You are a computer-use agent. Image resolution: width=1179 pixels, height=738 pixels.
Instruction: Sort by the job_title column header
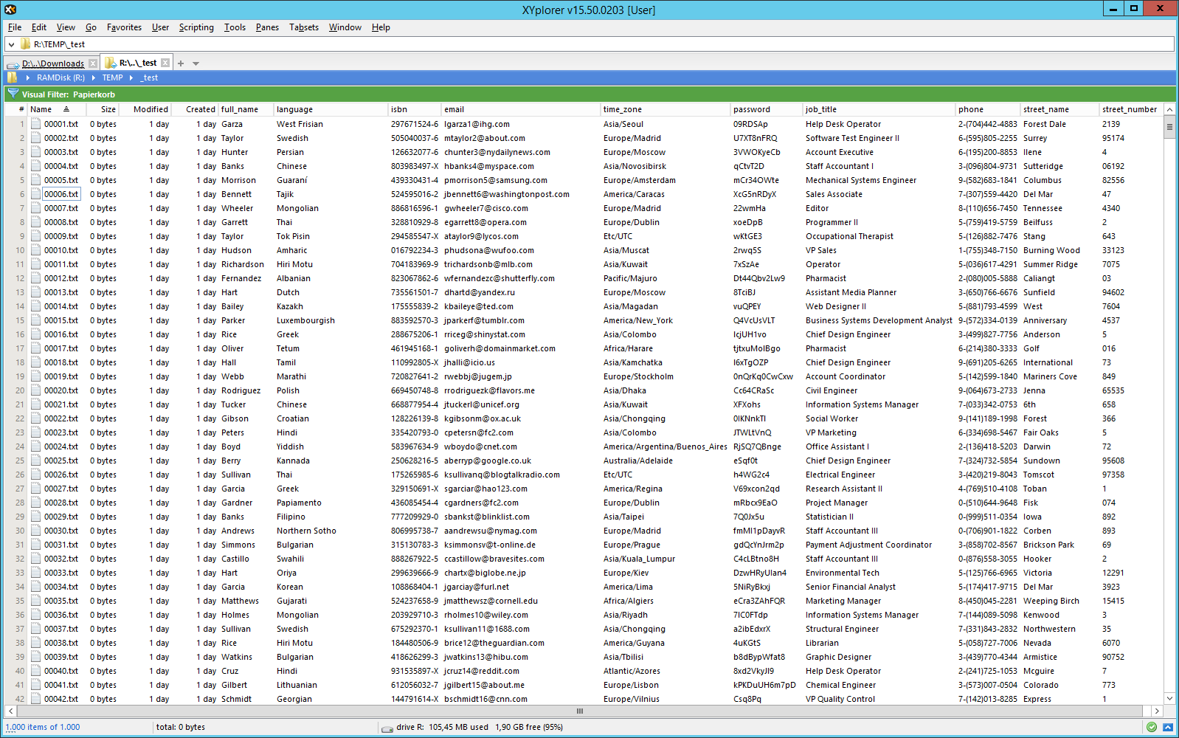[820, 109]
